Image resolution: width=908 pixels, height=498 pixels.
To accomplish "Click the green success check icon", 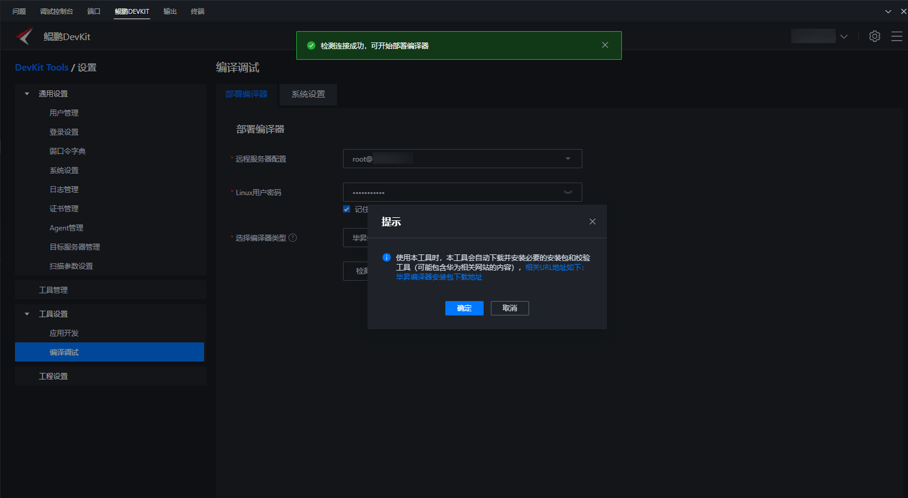I will (x=311, y=45).
